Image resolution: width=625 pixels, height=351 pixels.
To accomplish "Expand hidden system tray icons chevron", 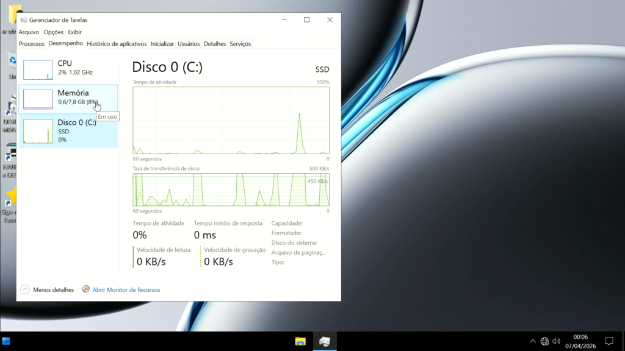I will point(532,341).
